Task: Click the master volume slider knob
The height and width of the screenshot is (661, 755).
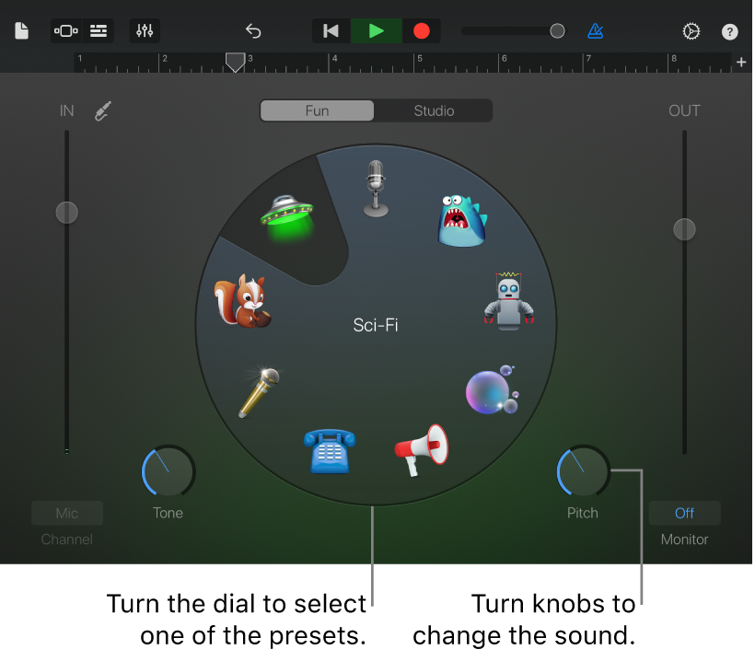Action: coord(557,31)
